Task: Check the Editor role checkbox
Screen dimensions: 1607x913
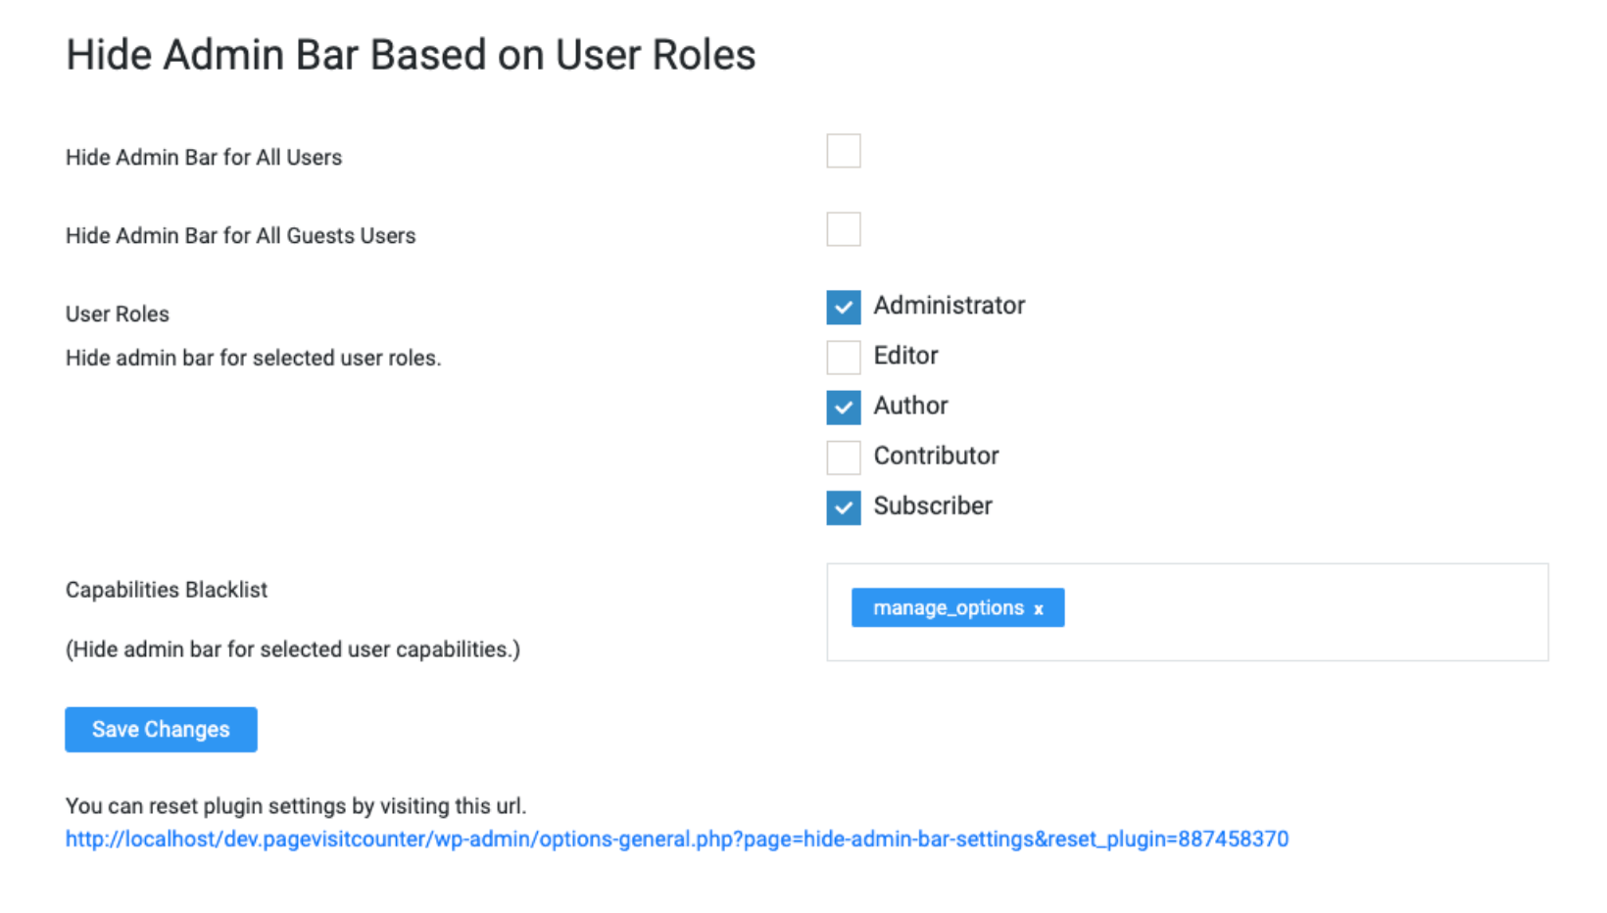Action: (843, 357)
